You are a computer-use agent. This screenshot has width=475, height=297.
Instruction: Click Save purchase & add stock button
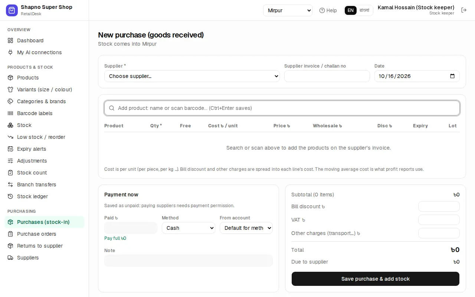[x=376, y=279]
